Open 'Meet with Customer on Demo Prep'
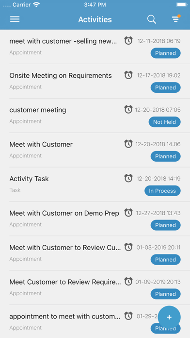190x338 pixels. 95,219
